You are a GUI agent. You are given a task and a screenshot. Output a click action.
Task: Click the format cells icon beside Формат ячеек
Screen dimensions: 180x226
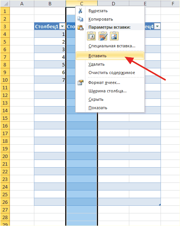tap(80, 82)
